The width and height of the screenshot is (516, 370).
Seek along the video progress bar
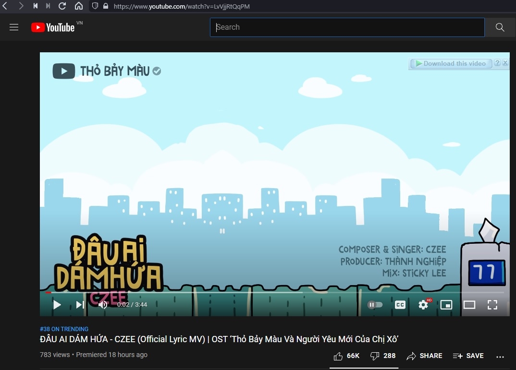275,292
